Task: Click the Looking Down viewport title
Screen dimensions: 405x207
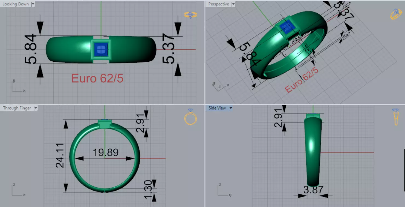Action: 16,4
